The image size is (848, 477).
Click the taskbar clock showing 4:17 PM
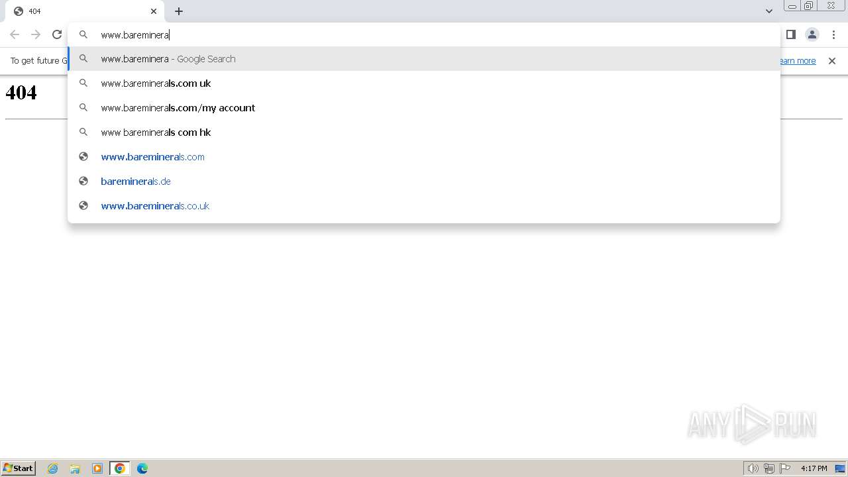(814, 468)
